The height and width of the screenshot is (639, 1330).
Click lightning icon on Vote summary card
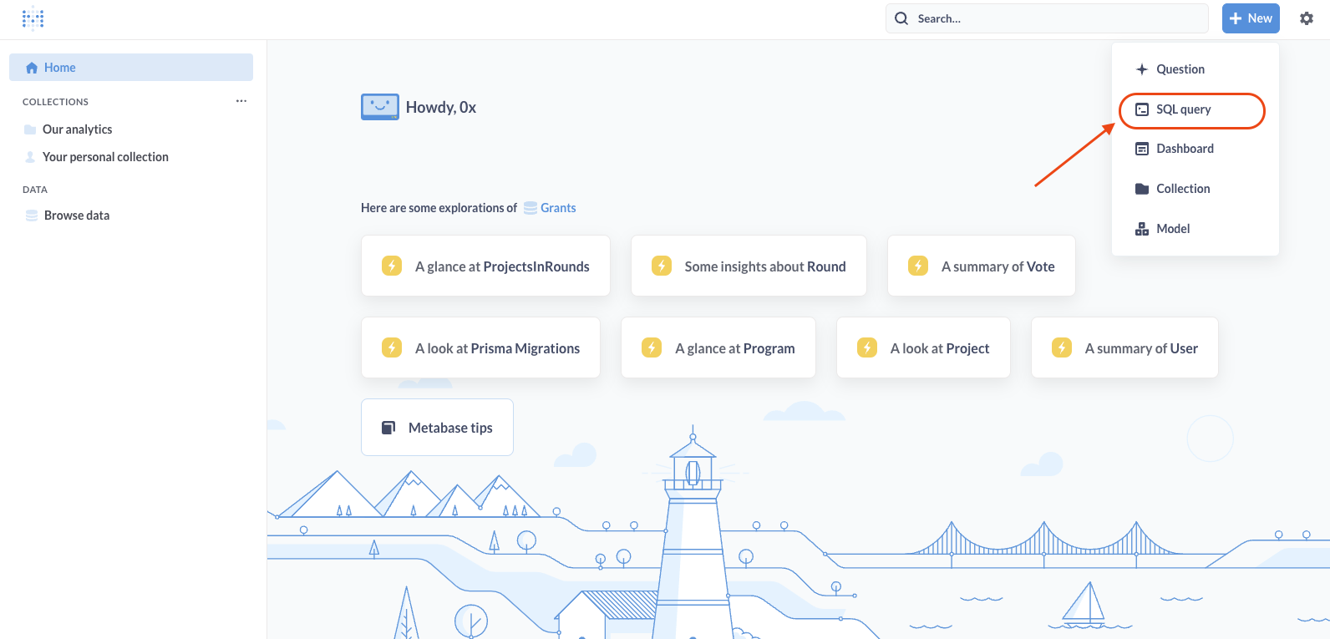[918, 266]
